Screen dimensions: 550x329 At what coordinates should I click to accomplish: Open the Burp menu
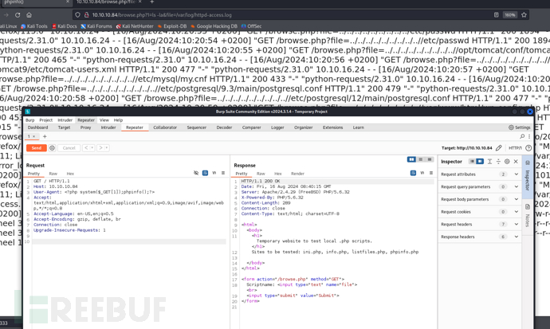29,119
